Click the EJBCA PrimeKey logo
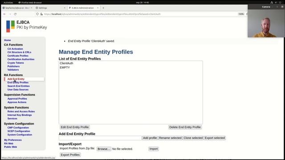Viewport: 285px width, 160px height. tap(27, 26)
